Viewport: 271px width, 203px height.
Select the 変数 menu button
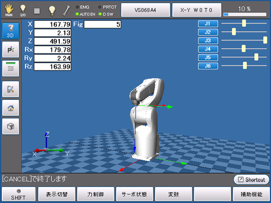tap(173, 194)
